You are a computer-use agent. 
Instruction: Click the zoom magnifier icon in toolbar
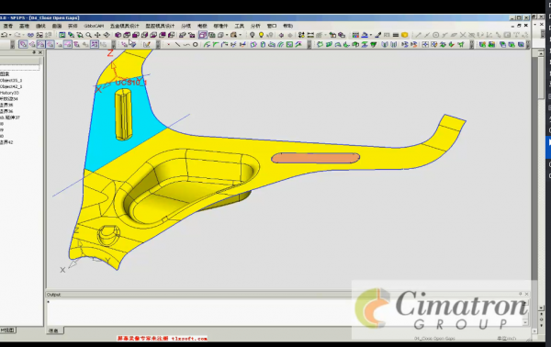tap(88, 35)
